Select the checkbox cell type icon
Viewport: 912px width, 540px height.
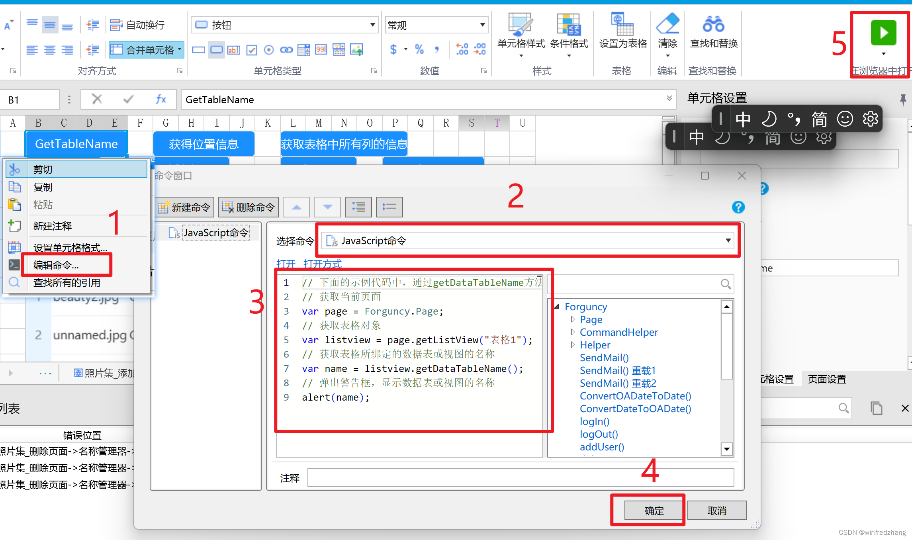[x=252, y=50]
